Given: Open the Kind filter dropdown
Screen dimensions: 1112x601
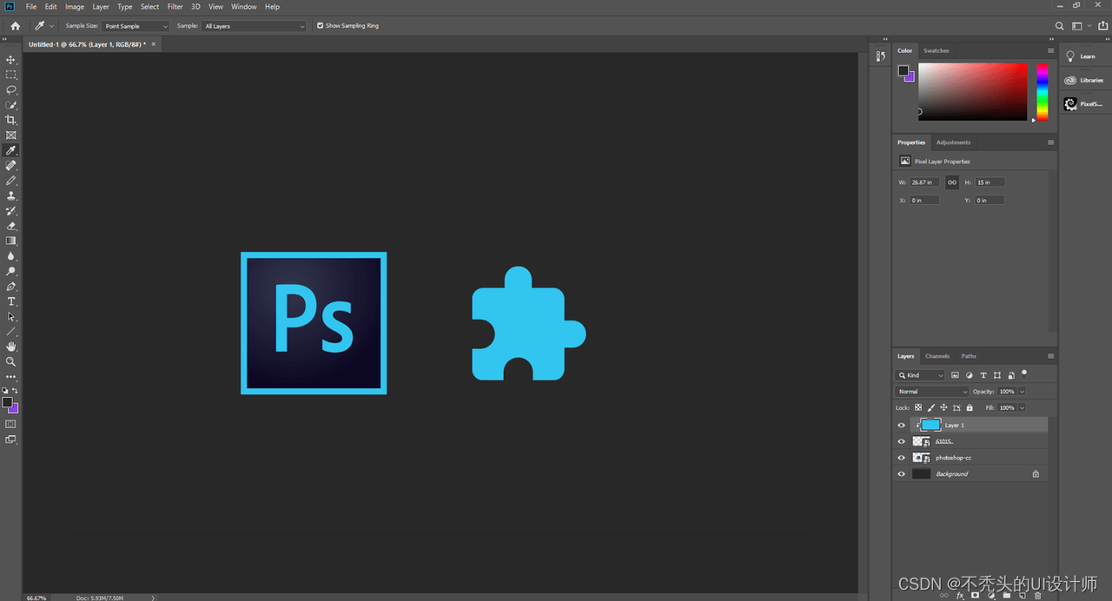Looking at the screenshot, I should click(x=920, y=375).
